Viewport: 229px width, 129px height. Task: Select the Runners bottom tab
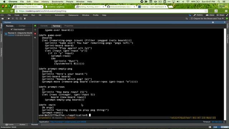pyautogui.click(x=35, y=124)
